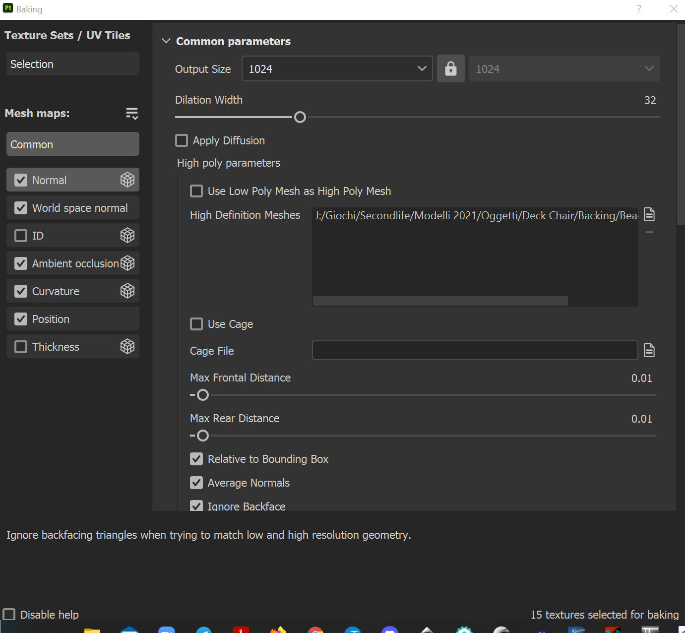This screenshot has width=685, height=633.
Task: Click the 'High poly parameters' heading text
Action: coord(229,163)
